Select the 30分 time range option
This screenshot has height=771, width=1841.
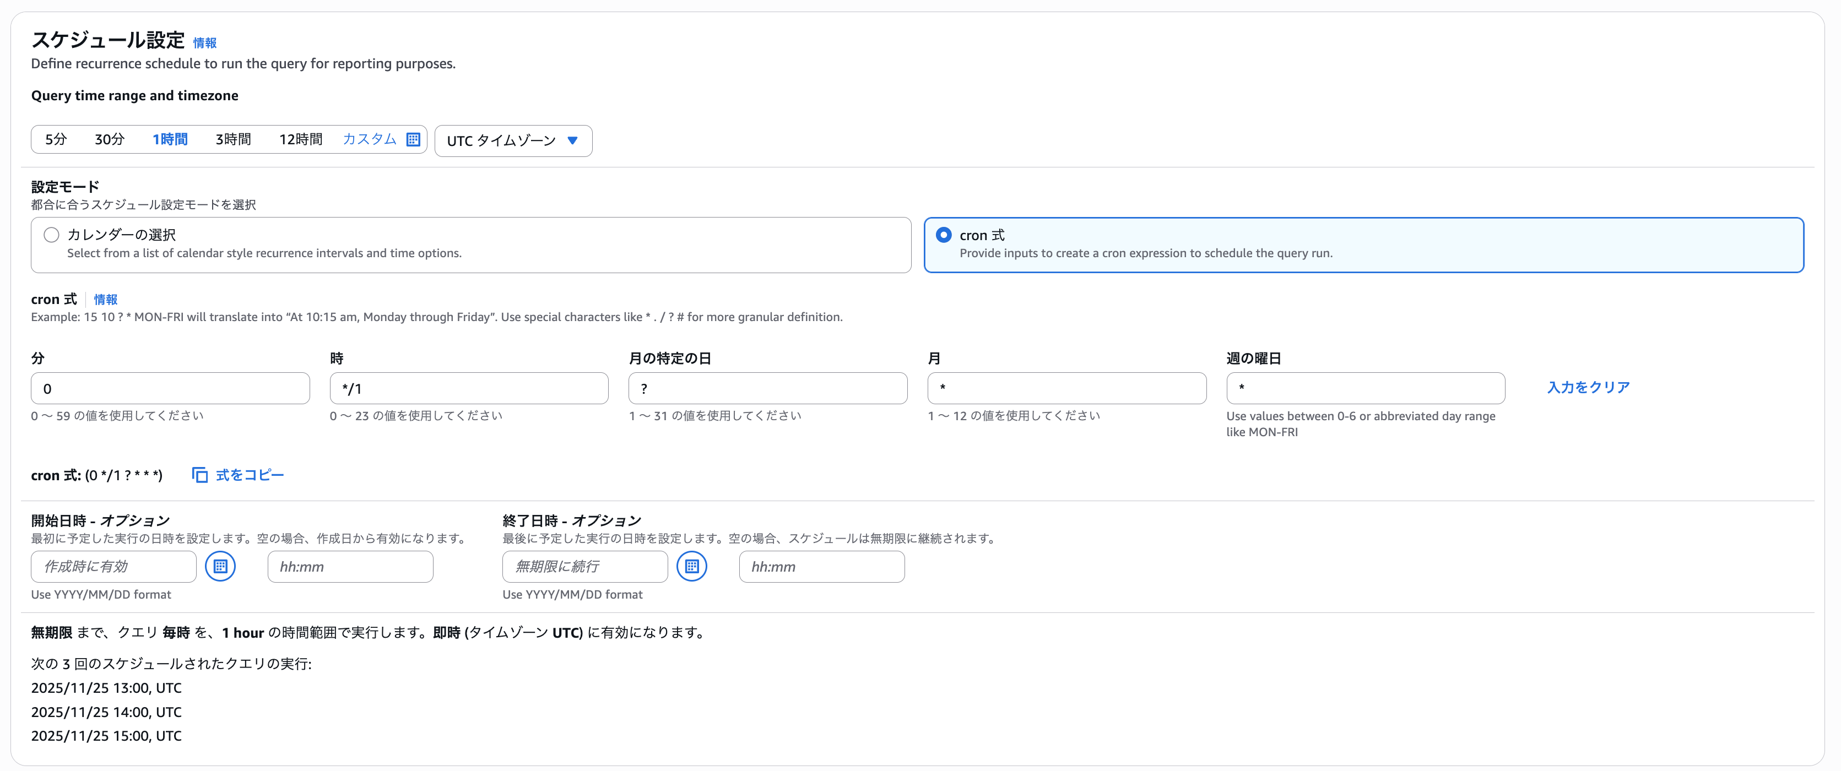coord(109,139)
